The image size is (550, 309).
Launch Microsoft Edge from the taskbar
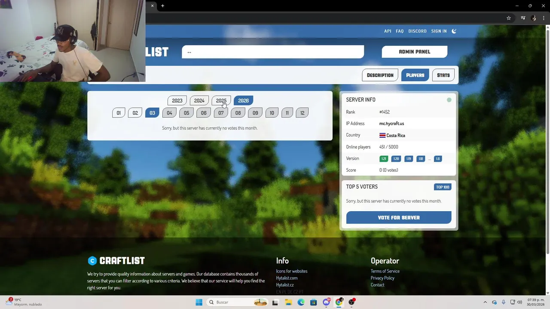coord(301,302)
